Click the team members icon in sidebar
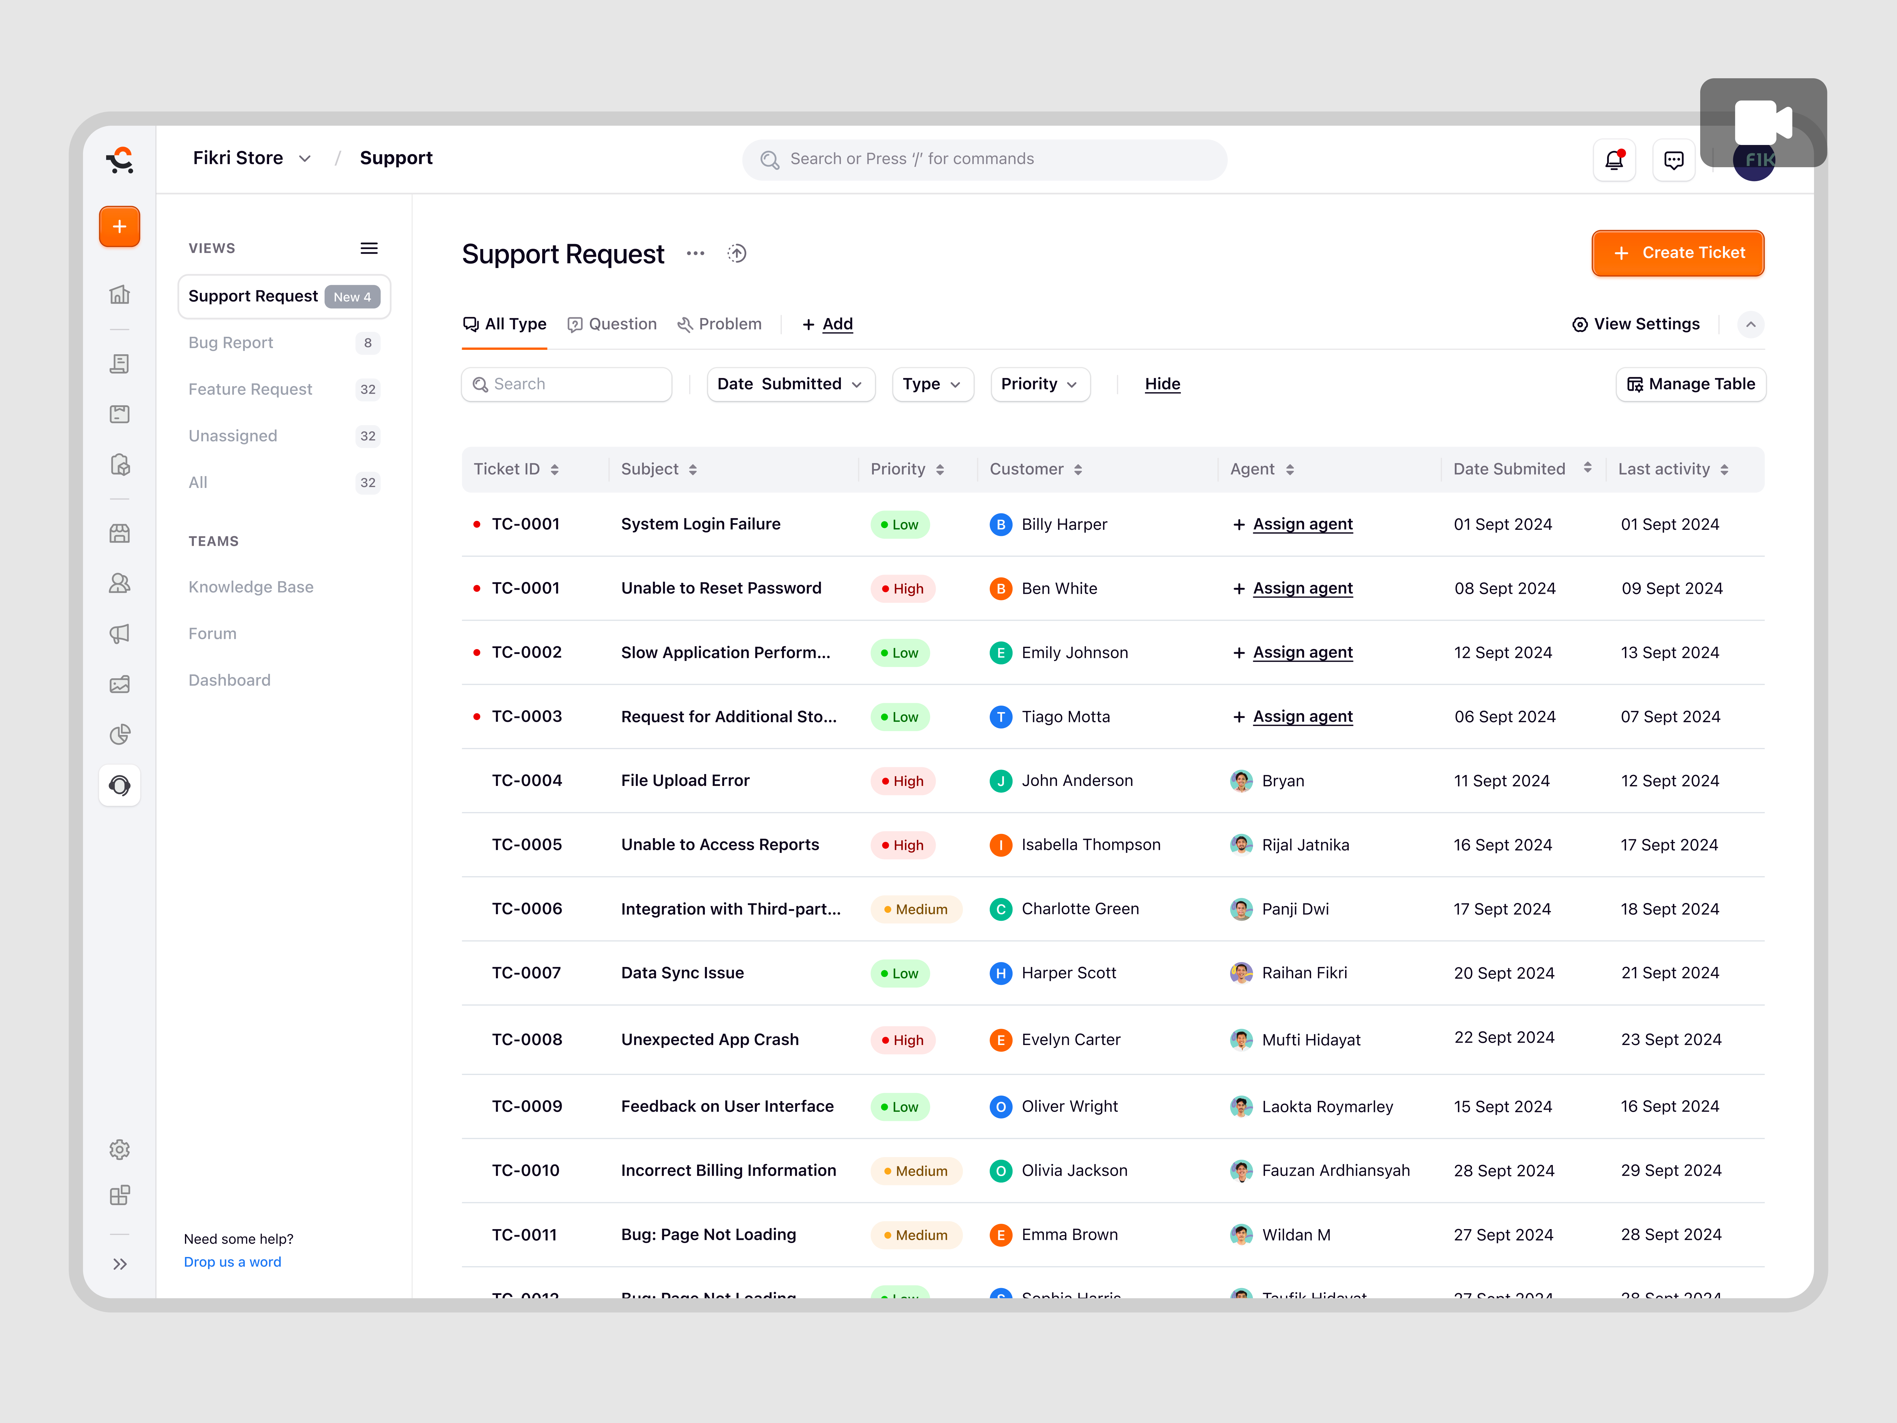Viewport: 1897px width, 1423px height. 120,583
